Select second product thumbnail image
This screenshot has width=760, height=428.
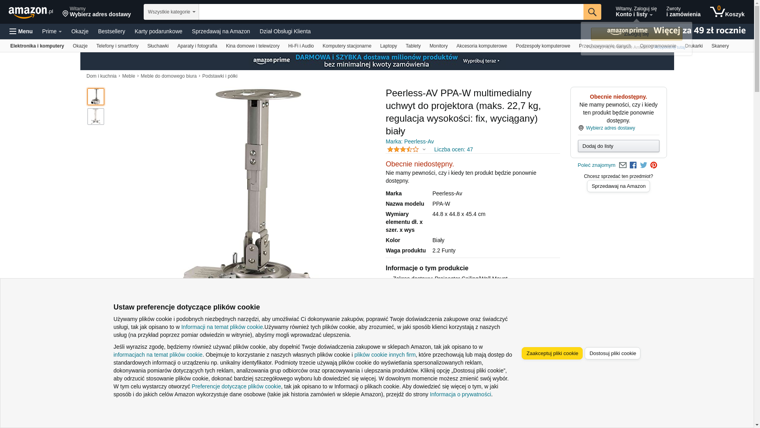point(96,117)
